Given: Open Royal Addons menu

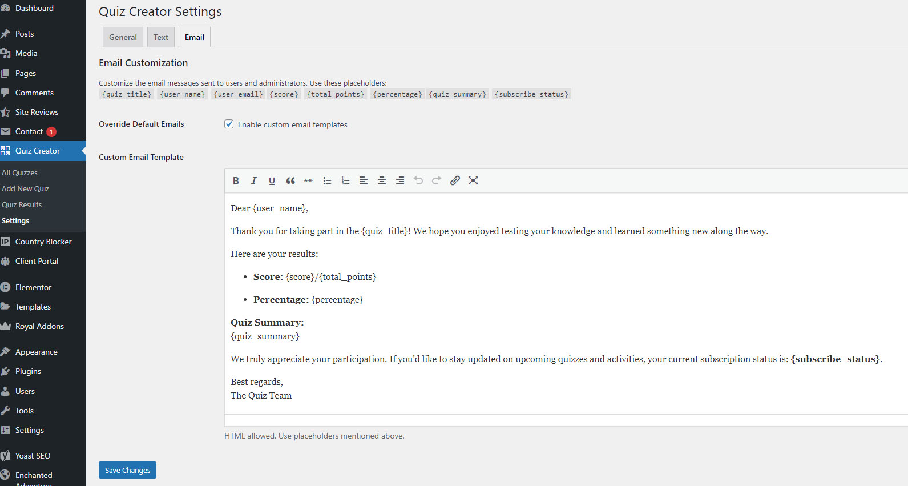Looking at the screenshot, I should pyautogui.click(x=39, y=326).
